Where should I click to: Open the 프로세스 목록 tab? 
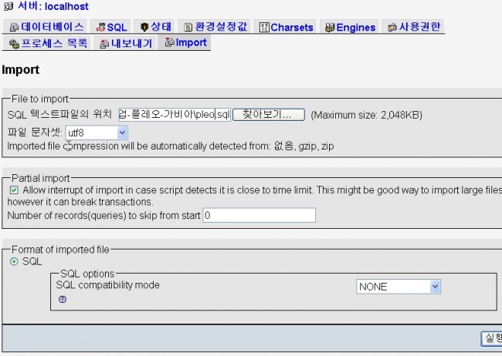pos(46,43)
